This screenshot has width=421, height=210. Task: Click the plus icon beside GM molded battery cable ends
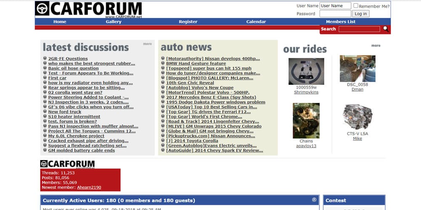click(x=45, y=150)
